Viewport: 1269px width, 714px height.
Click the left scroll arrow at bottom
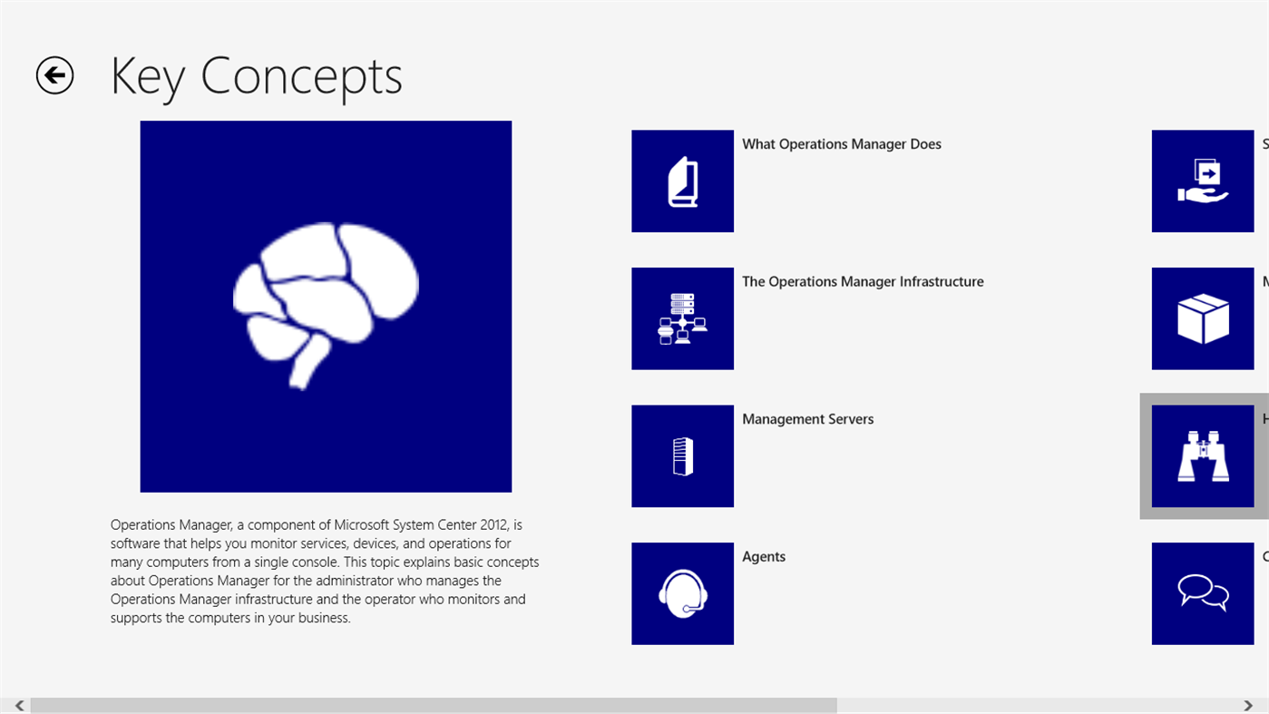17,703
